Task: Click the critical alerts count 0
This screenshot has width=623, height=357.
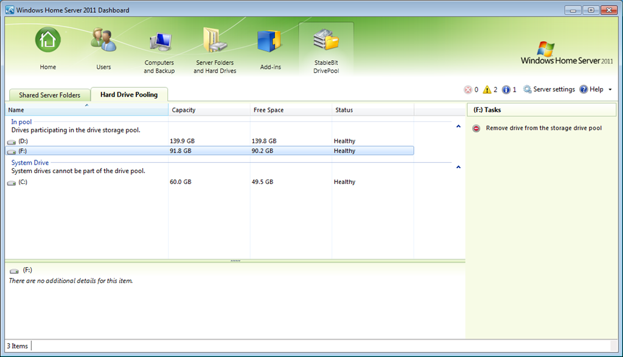Action: [476, 90]
